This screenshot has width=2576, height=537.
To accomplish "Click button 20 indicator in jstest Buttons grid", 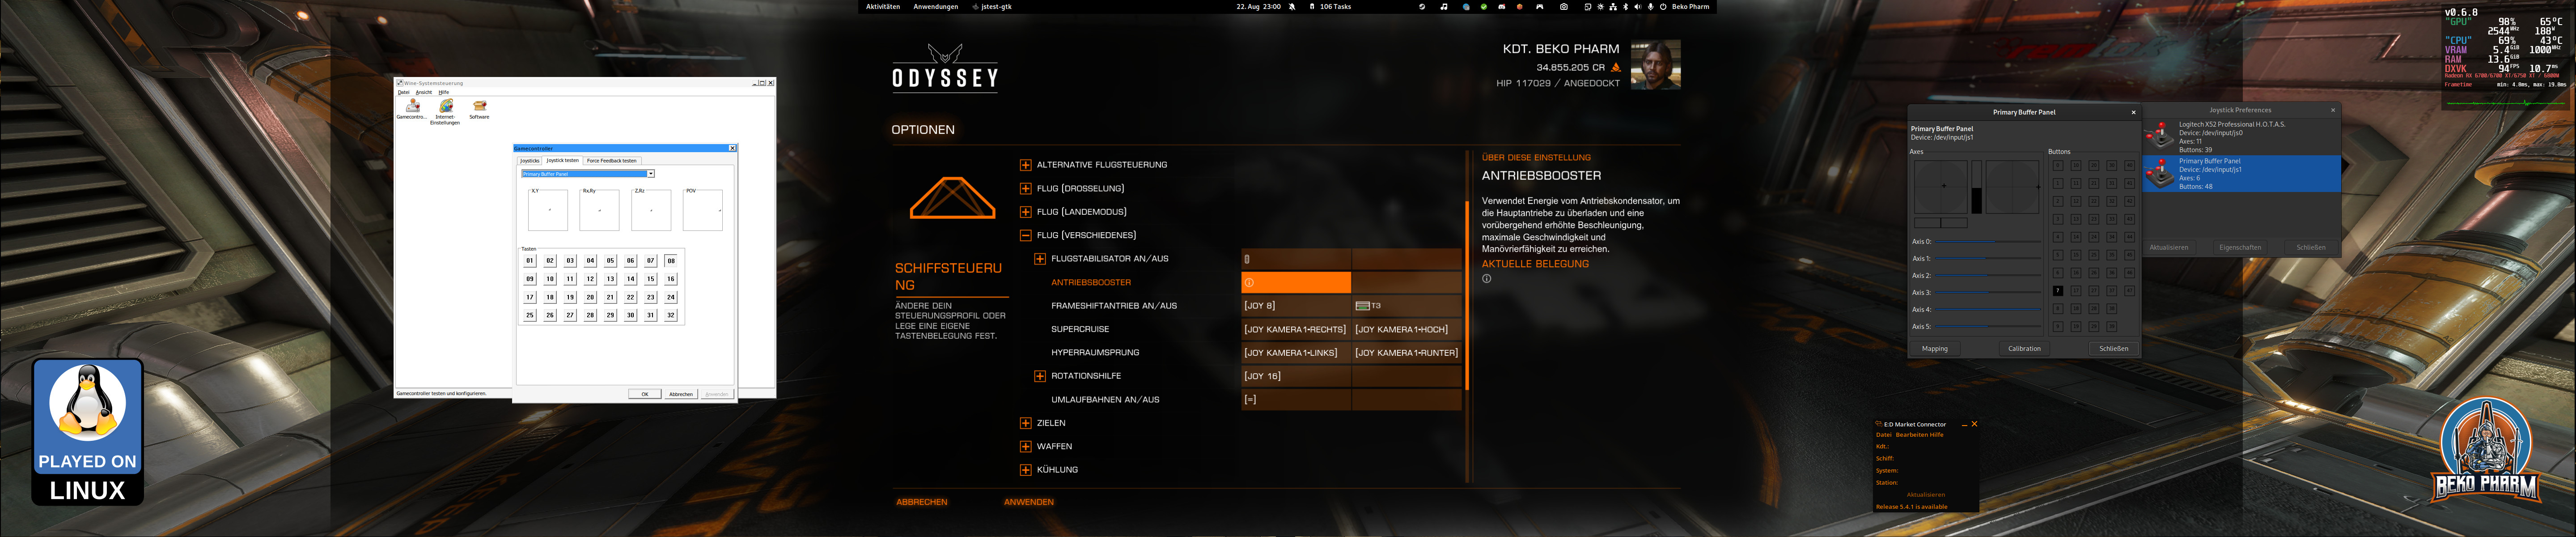I will point(2094,166).
